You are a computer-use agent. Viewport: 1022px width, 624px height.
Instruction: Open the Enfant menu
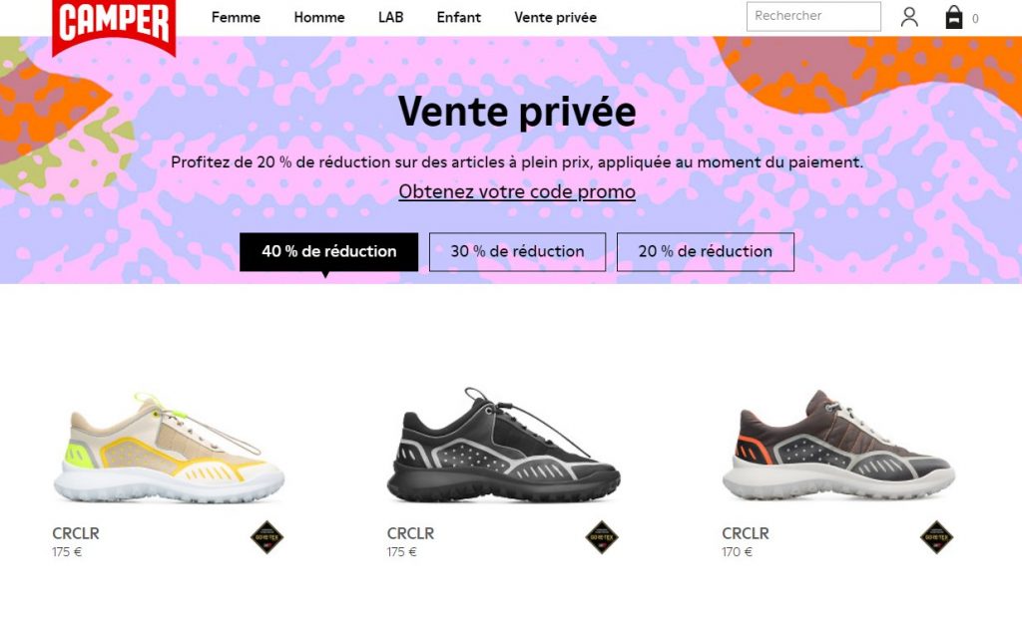point(459,18)
